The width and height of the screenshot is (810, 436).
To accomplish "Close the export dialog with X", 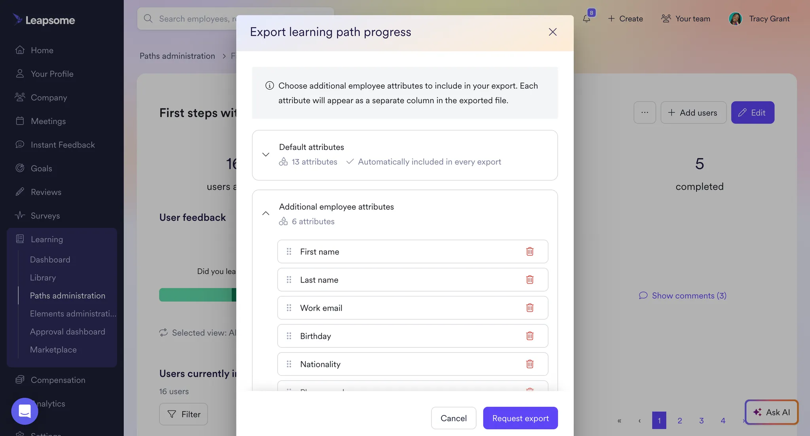I will pyautogui.click(x=553, y=32).
